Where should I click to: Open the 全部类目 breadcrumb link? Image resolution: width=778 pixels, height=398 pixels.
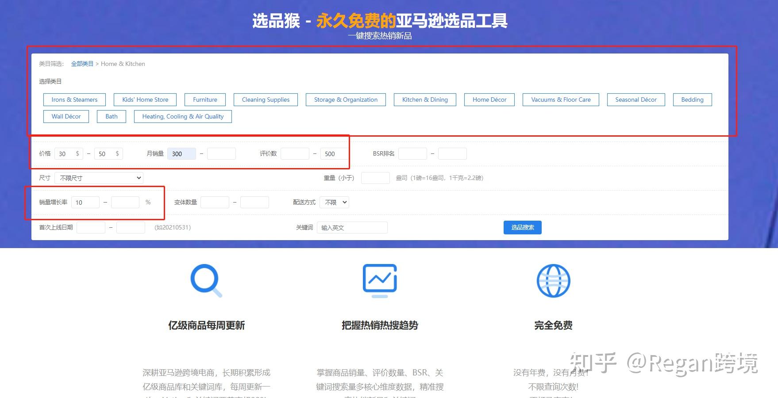pos(82,64)
